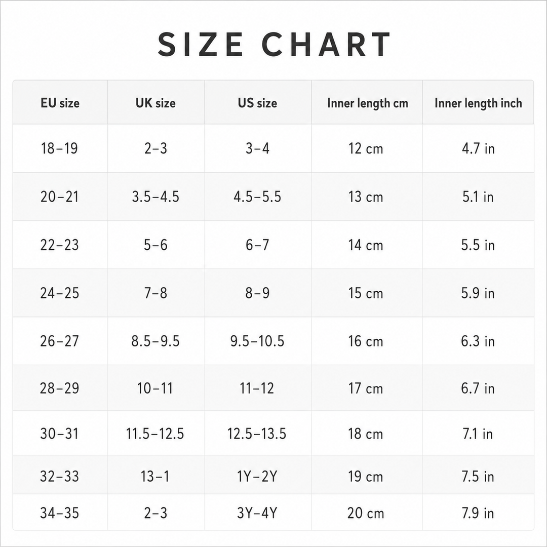Select the EU size 18–19 cell

[x=59, y=148]
